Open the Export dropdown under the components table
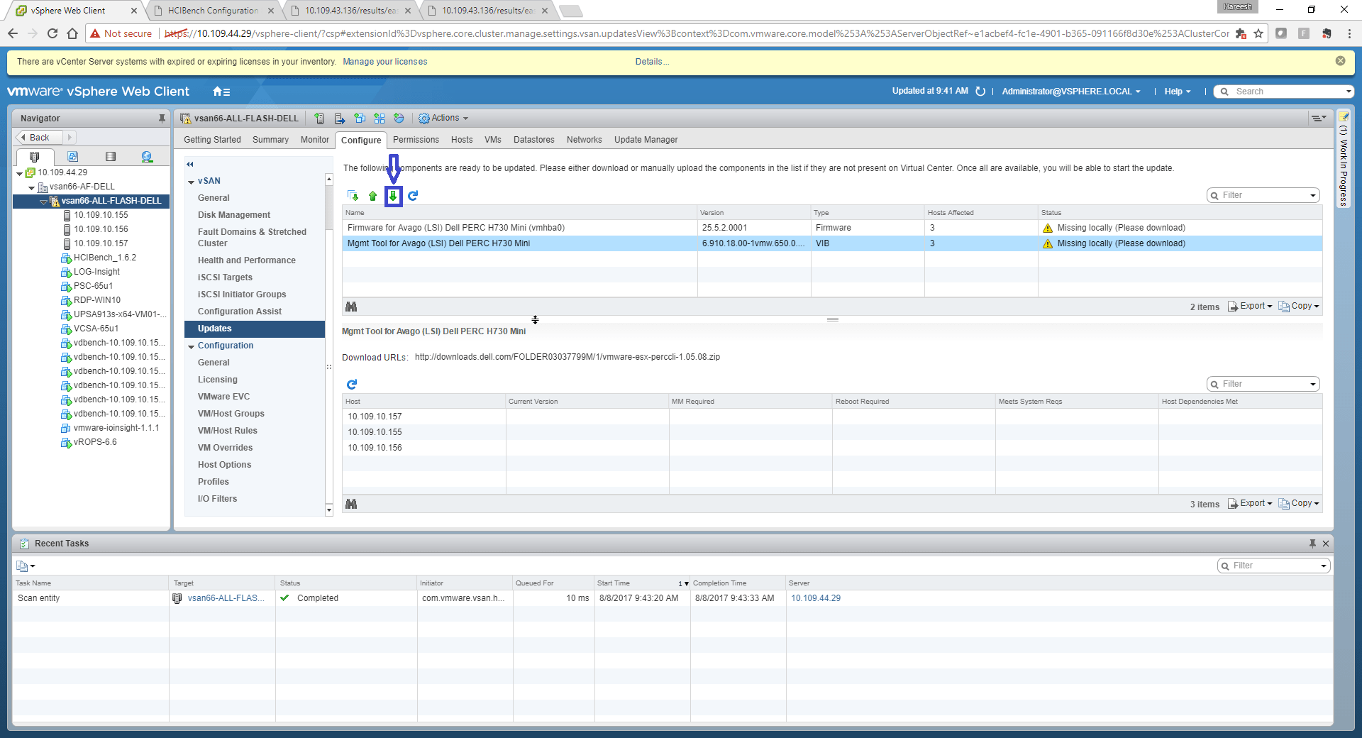 1251,307
